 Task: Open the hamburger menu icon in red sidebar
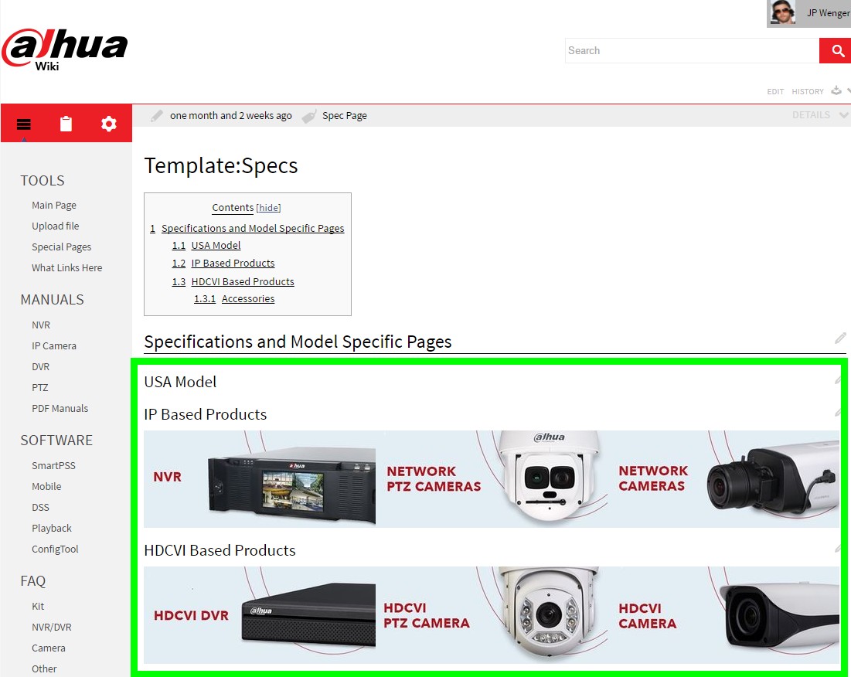tap(23, 124)
